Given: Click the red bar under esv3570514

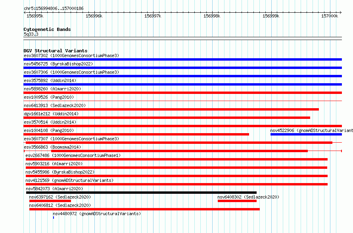Looking at the screenshot, I should tap(182, 126).
